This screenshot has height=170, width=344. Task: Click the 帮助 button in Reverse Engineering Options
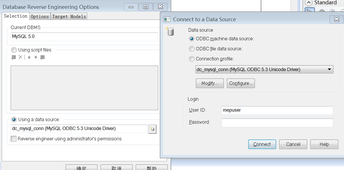(x=152, y=168)
